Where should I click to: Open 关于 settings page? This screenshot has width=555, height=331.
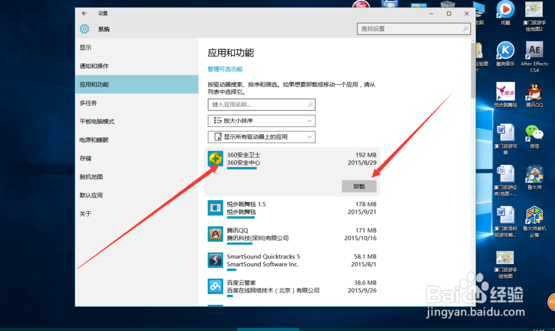coord(137,213)
